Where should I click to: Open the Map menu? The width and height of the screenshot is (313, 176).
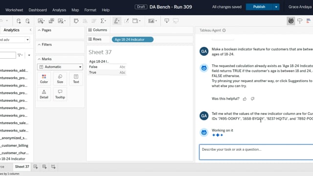pyautogui.click(x=75, y=10)
